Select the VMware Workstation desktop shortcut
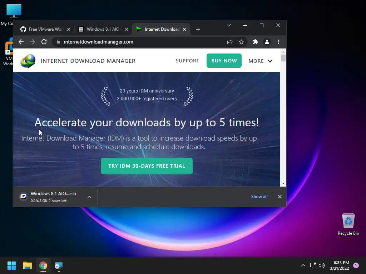 (9, 52)
